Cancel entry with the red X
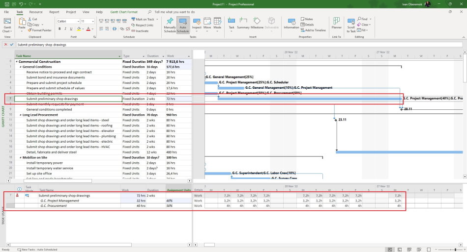467x252 pixels. (x=6, y=45)
